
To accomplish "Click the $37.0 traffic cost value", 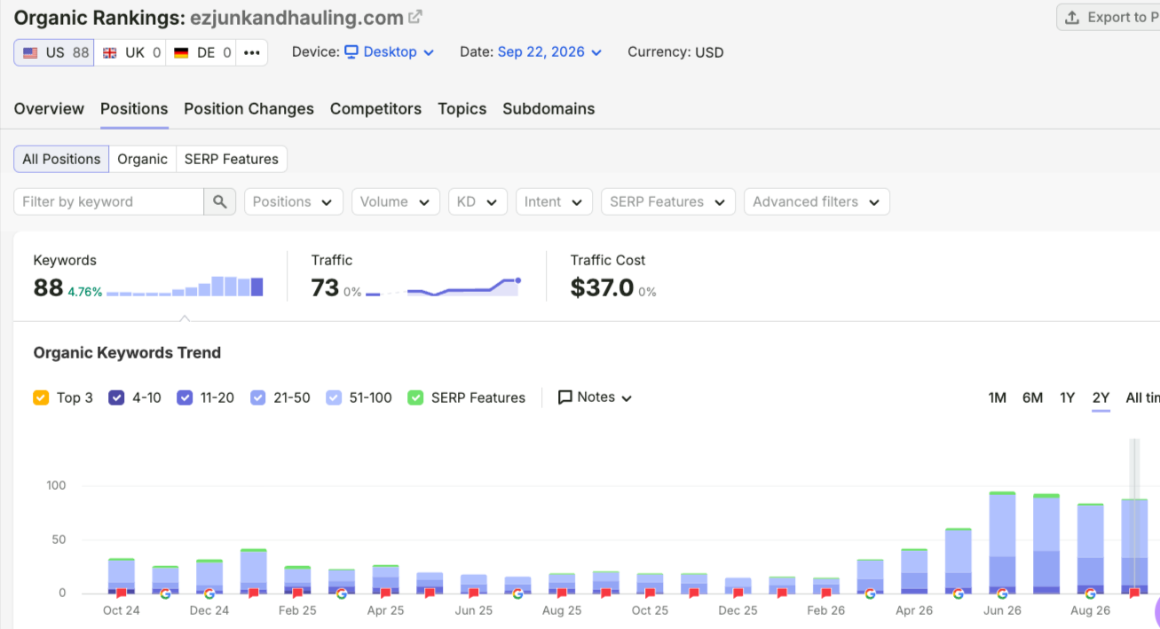I will tap(602, 287).
